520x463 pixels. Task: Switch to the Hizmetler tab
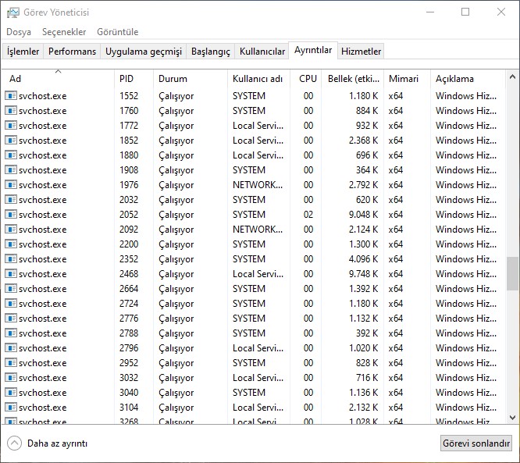coord(362,52)
